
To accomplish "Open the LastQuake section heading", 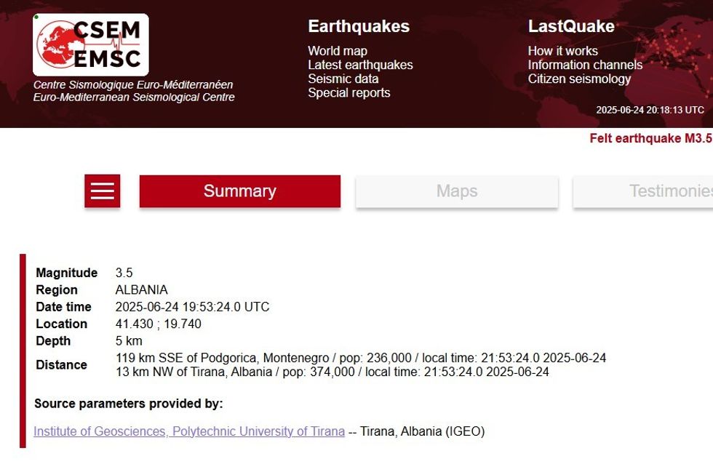I will click(571, 27).
